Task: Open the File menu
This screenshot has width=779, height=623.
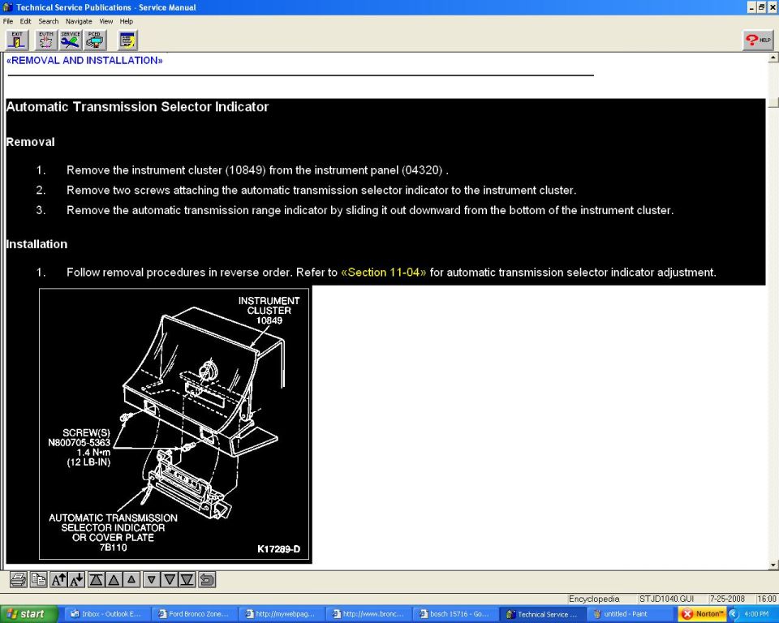Action: click(x=8, y=21)
